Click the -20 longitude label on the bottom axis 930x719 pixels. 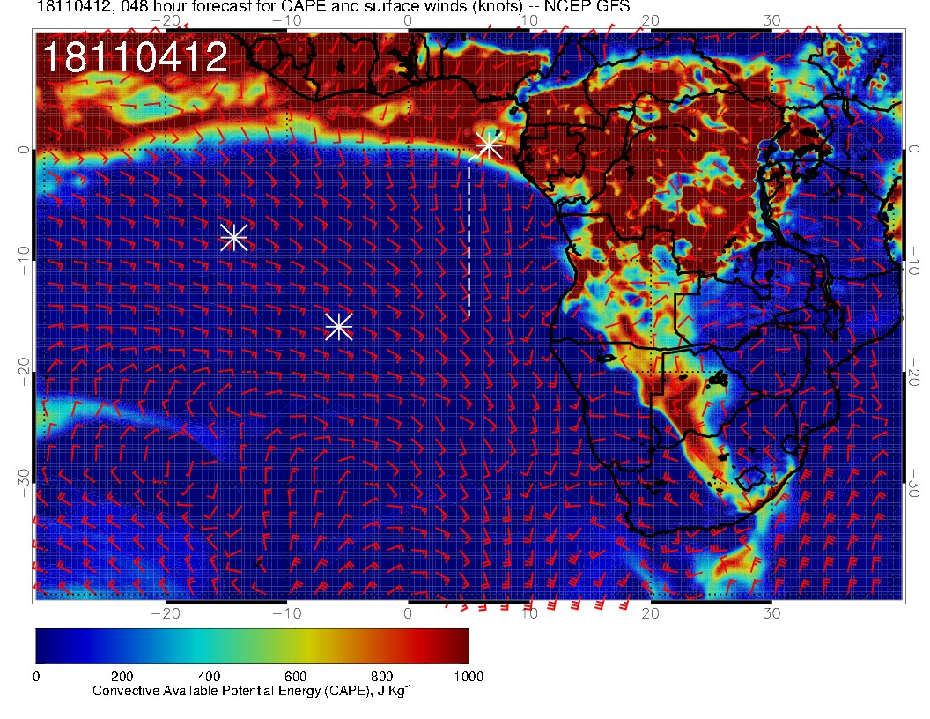tap(166, 613)
